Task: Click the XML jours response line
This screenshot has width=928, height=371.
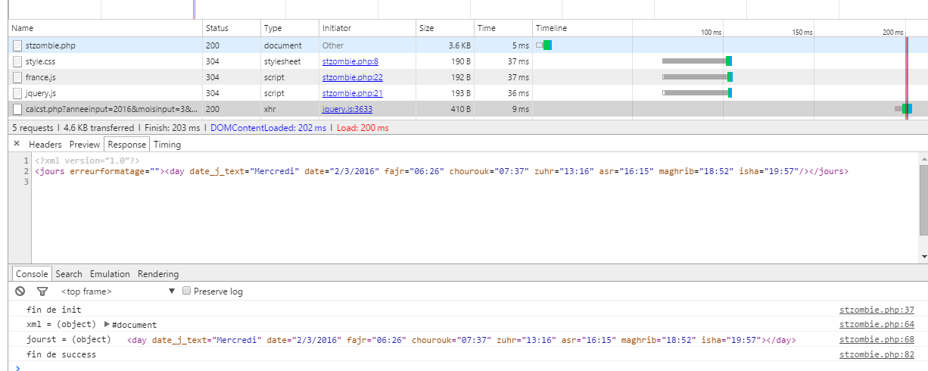Action: click(441, 172)
